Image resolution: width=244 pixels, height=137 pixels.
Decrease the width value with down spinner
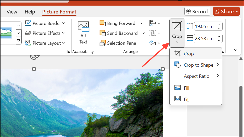coord(219,41)
